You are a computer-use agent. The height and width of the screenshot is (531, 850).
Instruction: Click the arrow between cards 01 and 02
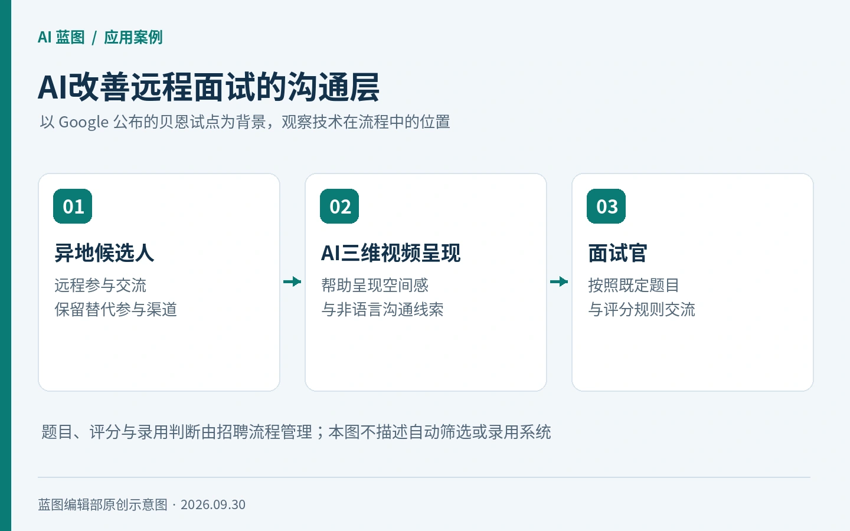click(292, 281)
